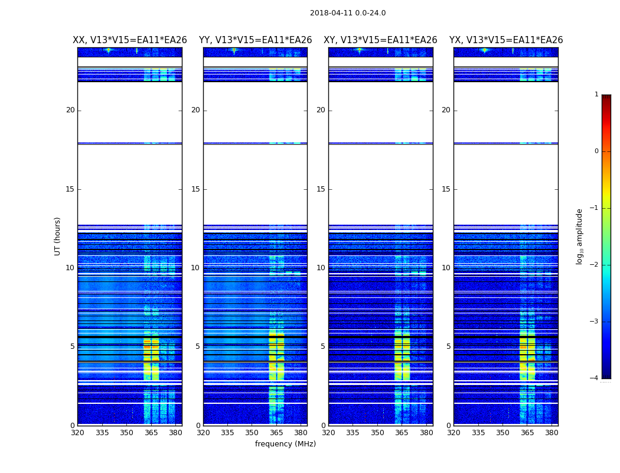
Task: Click the blank white gap in YY panel
Action: 255,183
